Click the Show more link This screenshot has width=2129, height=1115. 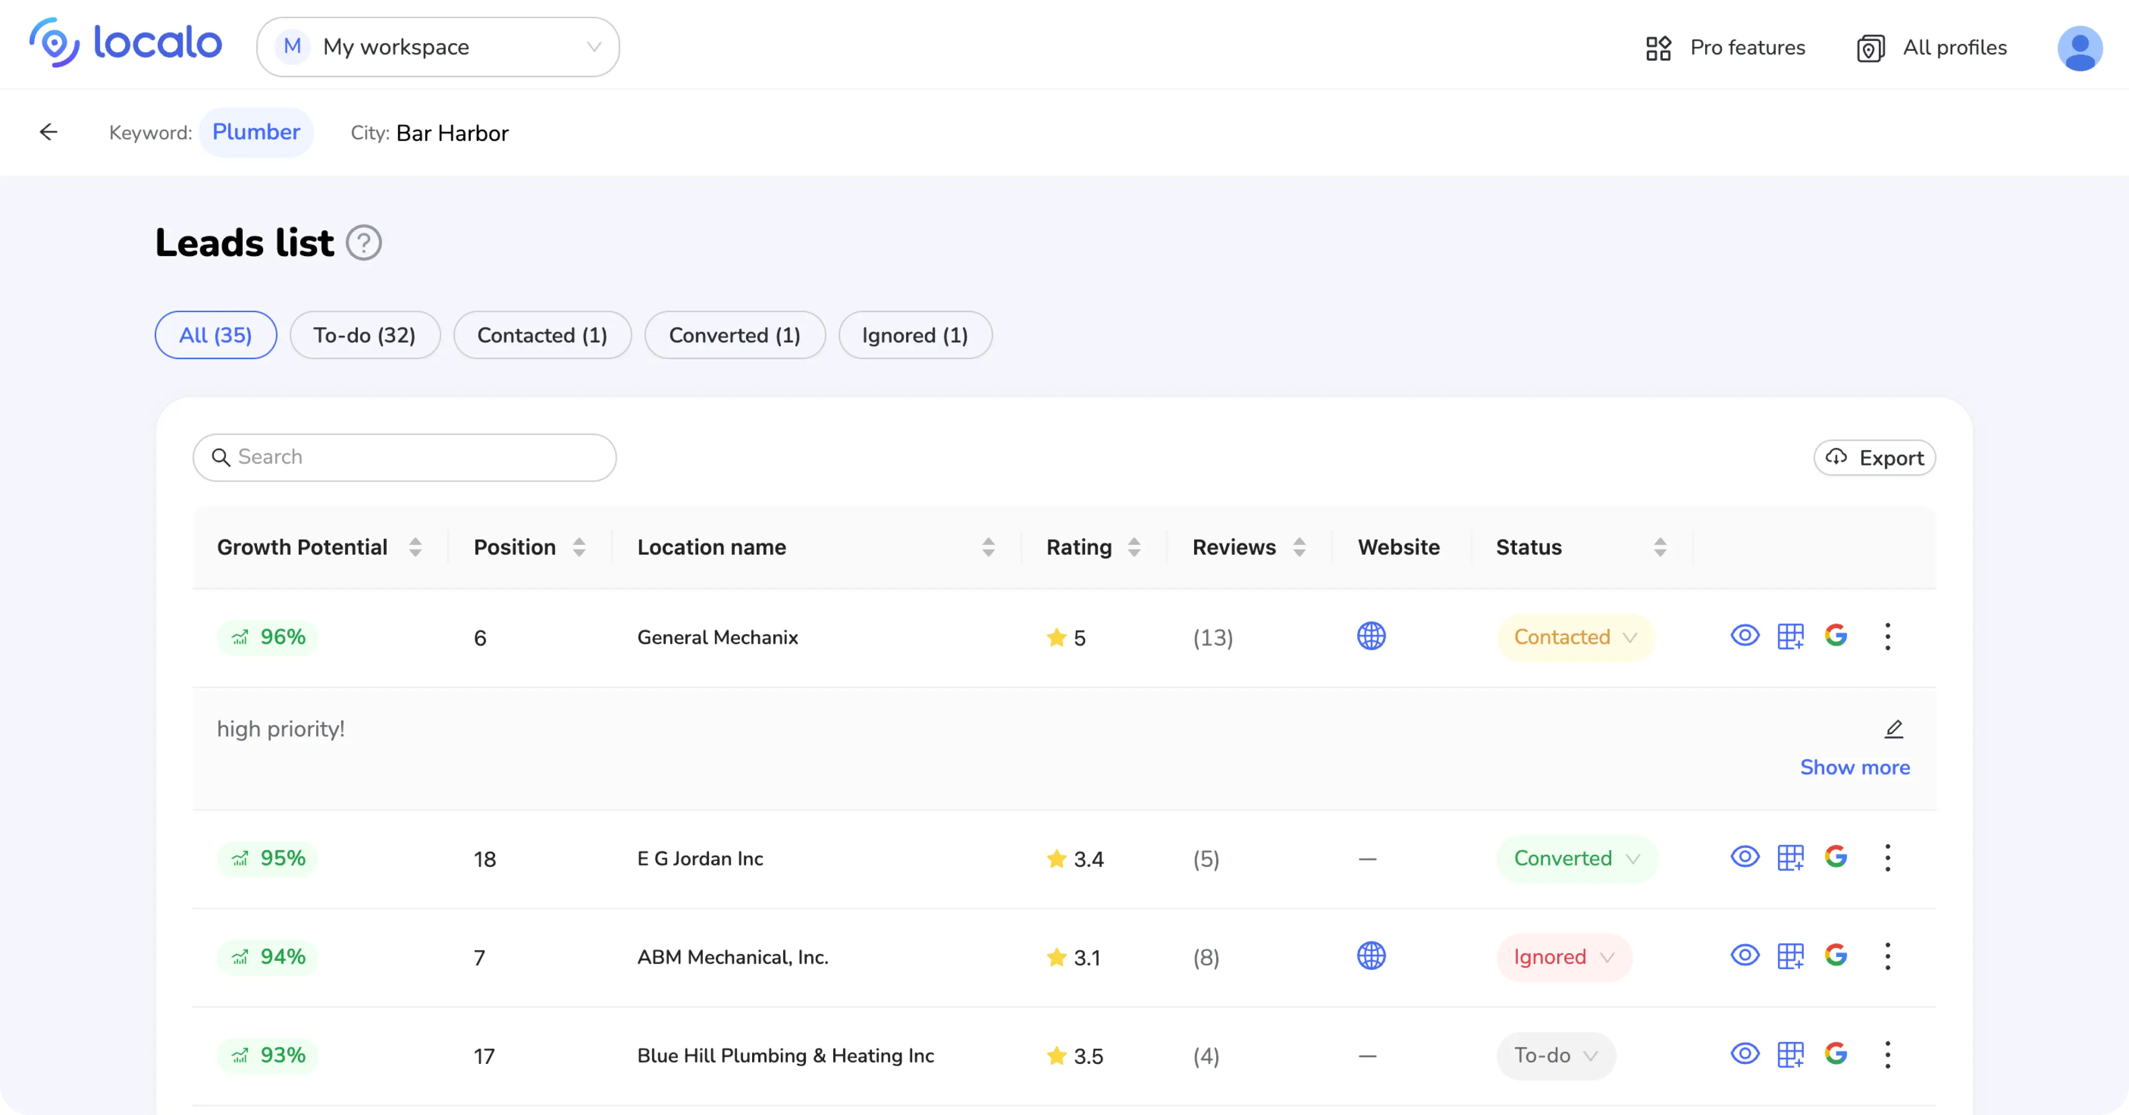tap(1855, 767)
